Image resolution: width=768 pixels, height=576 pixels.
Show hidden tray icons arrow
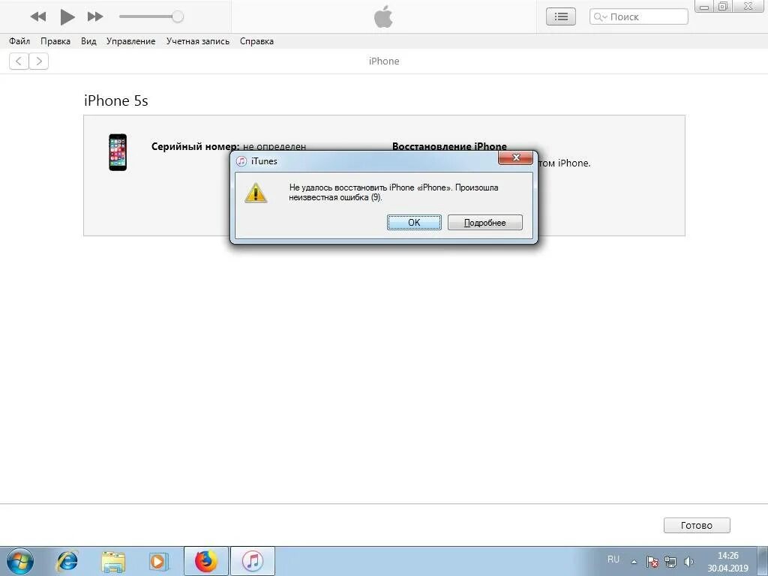[634, 562]
